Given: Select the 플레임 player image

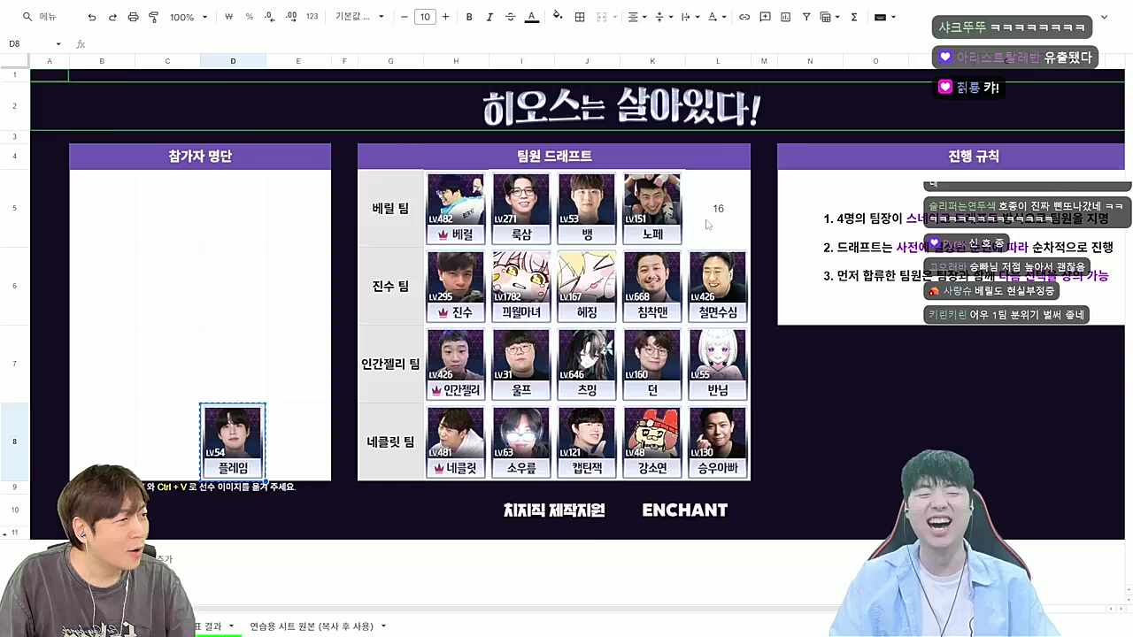Looking at the screenshot, I should pyautogui.click(x=233, y=441).
